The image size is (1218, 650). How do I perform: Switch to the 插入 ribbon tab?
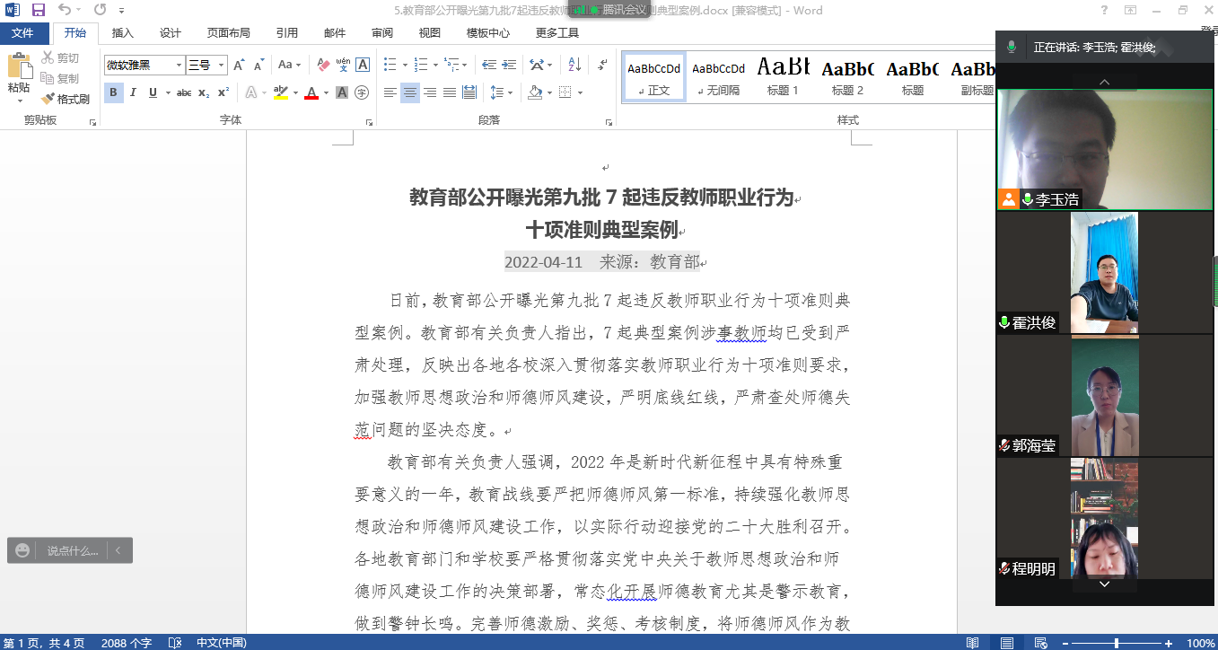click(122, 33)
